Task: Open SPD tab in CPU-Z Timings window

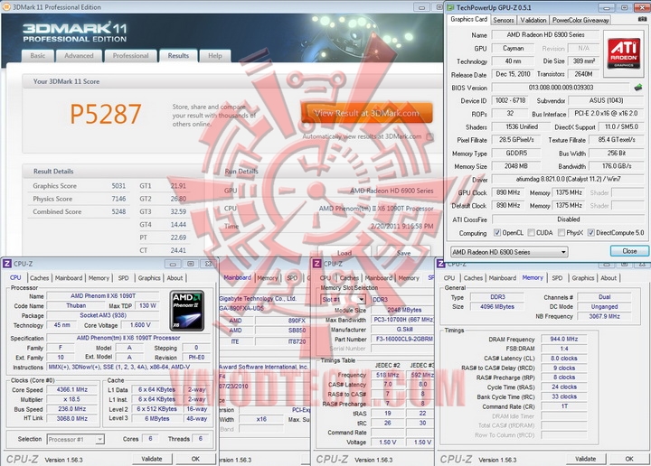Action: point(557,278)
